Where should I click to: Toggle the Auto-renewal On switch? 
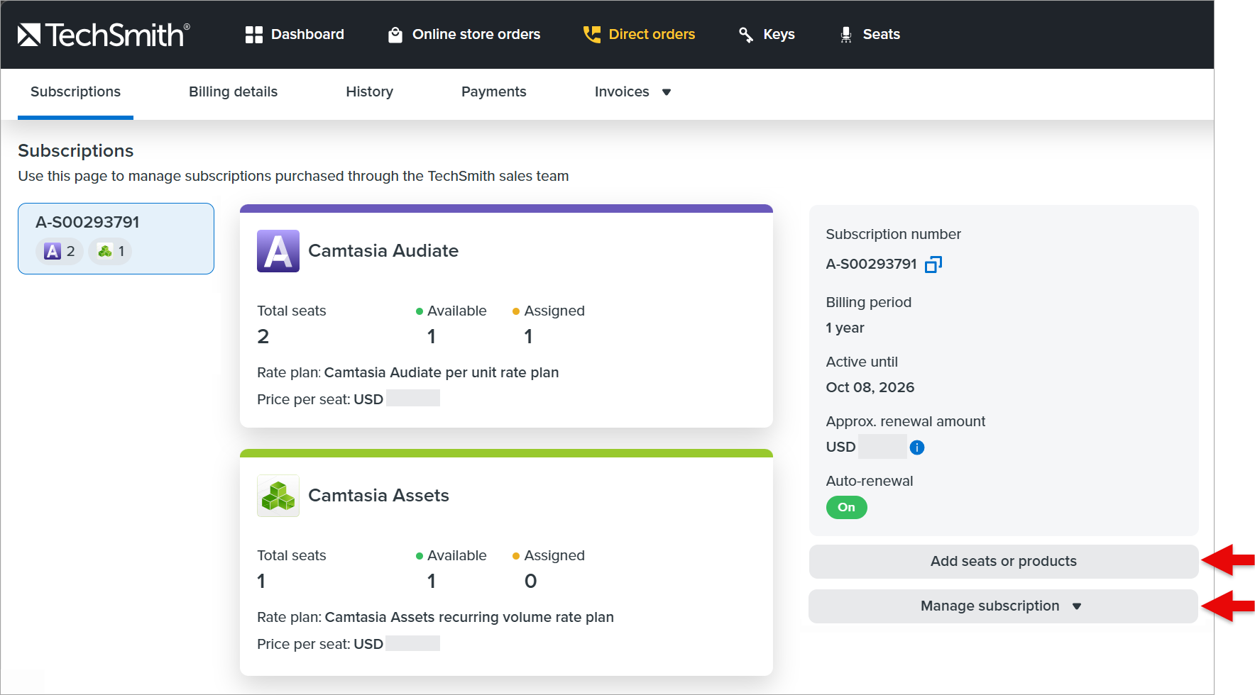(846, 508)
